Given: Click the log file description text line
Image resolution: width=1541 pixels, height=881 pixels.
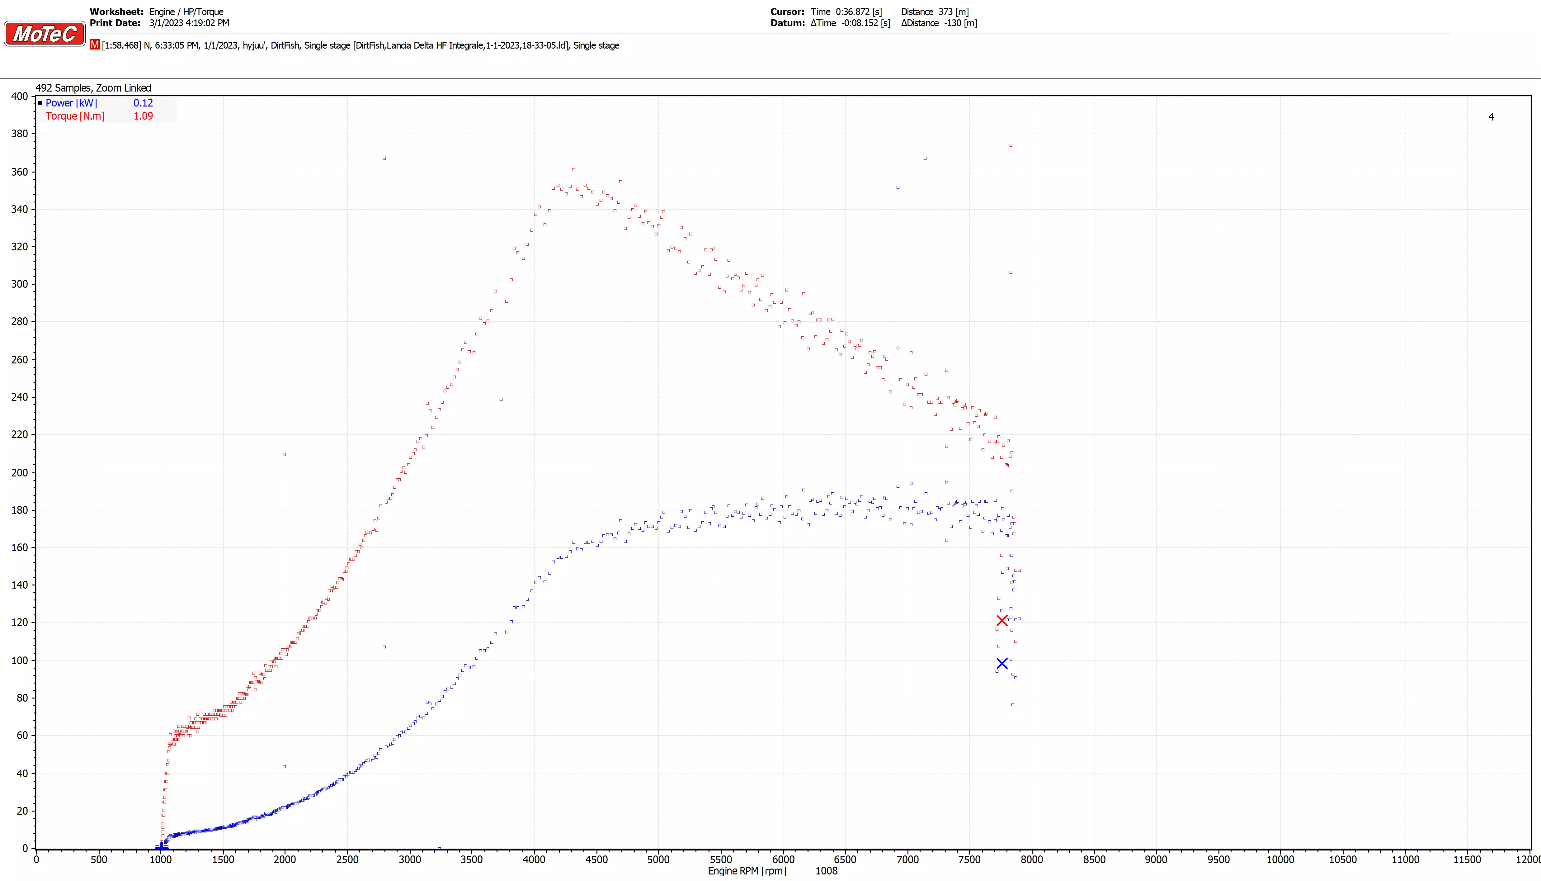Looking at the screenshot, I should tap(361, 45).
